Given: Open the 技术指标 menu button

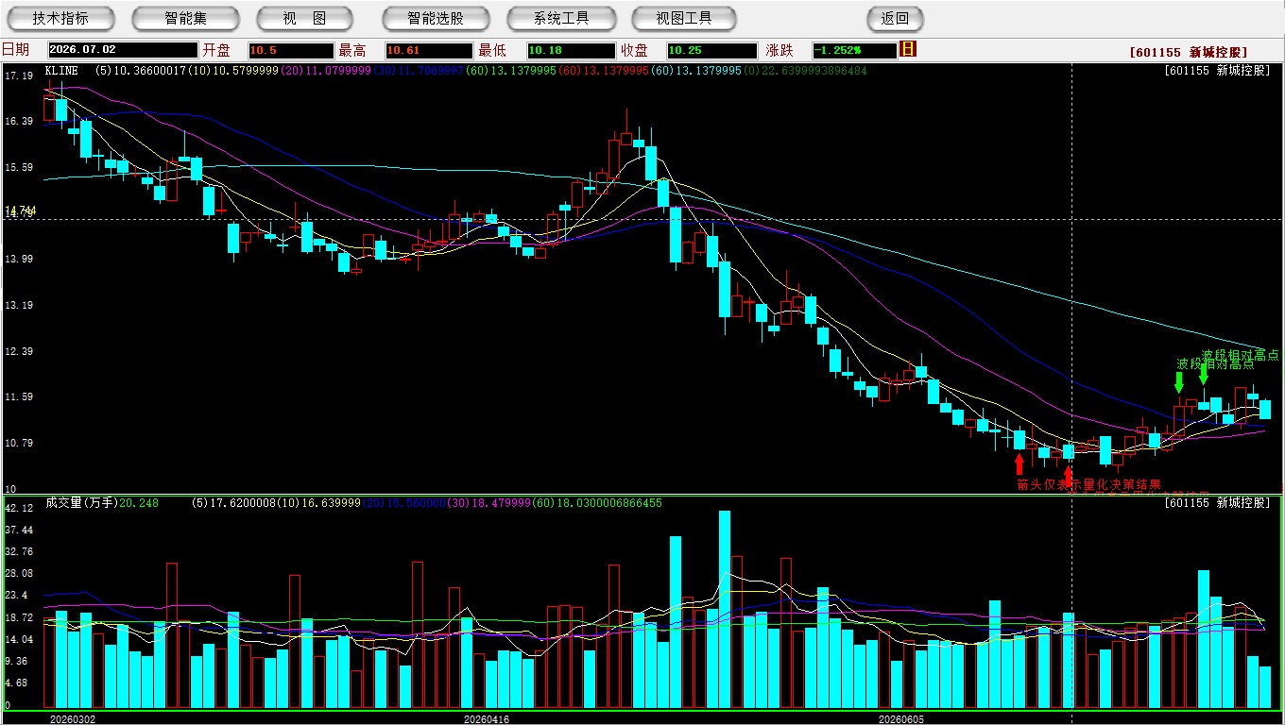Looking at the screenshot, I should (x=60, y=18).
